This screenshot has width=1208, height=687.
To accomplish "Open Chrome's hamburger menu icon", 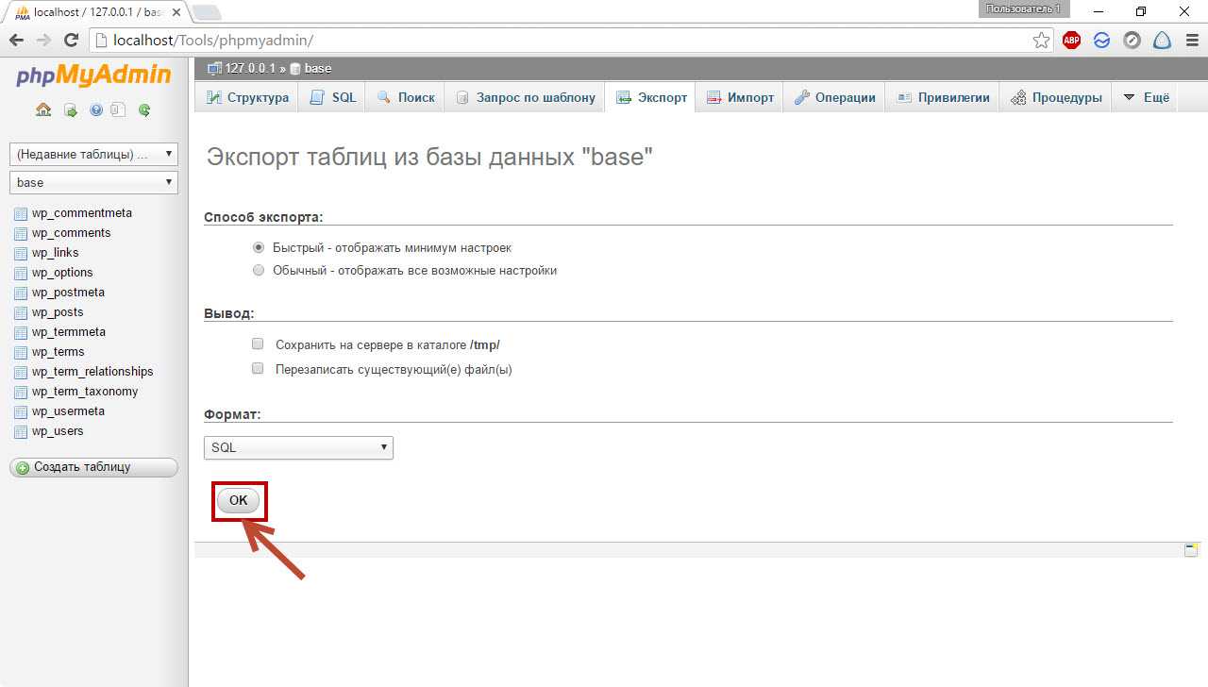I will [1191, 41].
